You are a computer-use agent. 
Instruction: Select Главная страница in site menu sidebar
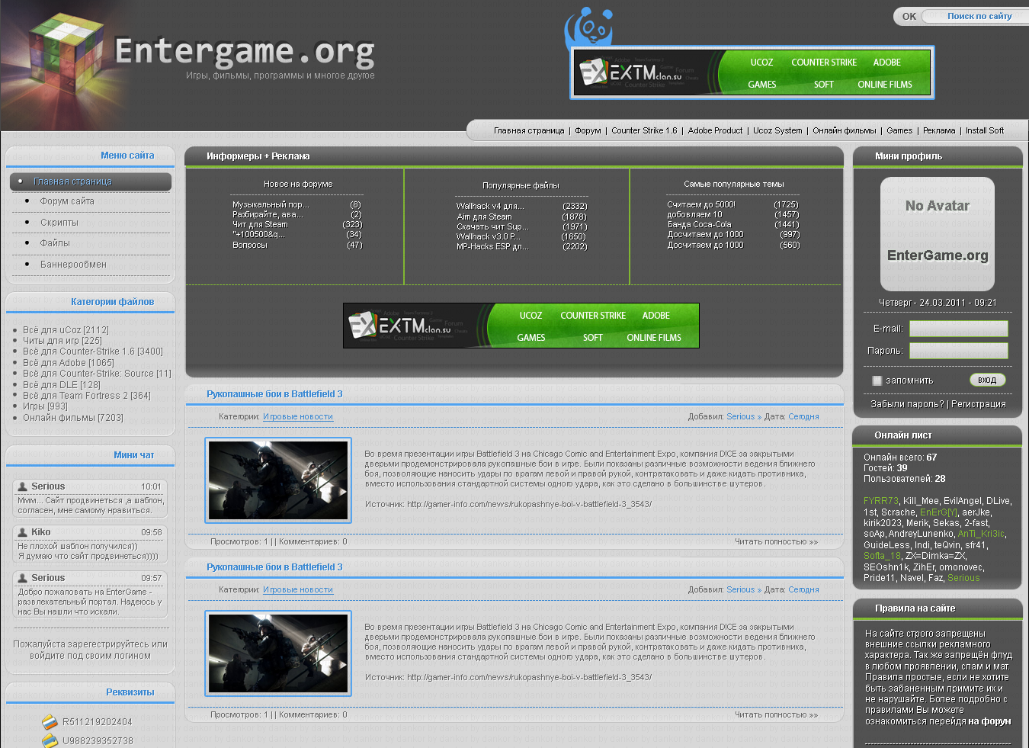pyautogui.click(x=91, y=181)
